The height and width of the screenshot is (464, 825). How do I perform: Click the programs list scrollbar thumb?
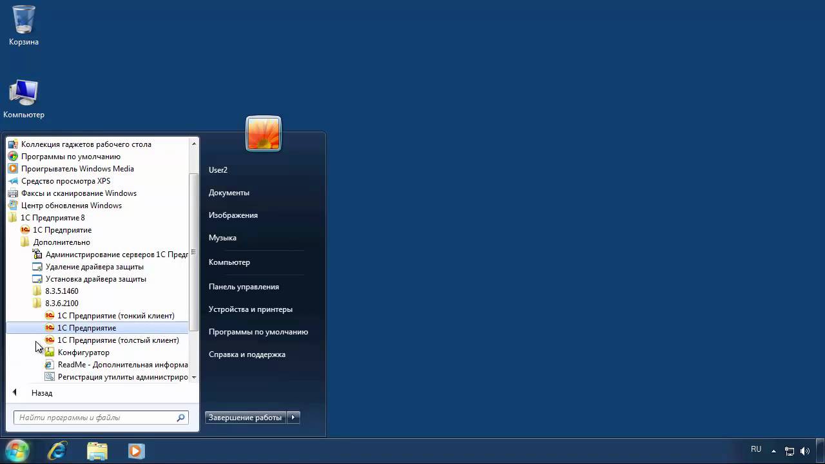tap(194, 252)
